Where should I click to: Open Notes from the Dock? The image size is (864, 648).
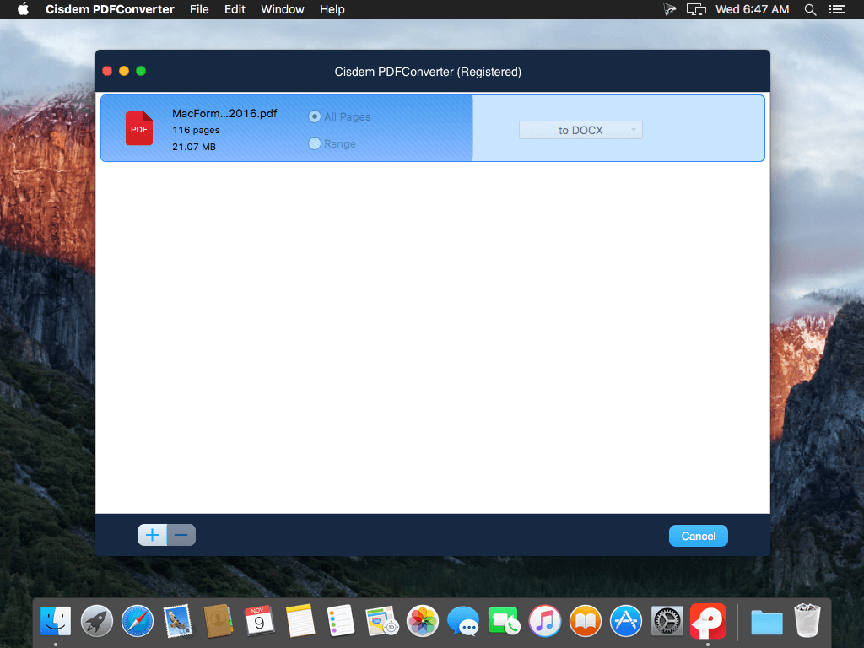click(x=300, y=621)
